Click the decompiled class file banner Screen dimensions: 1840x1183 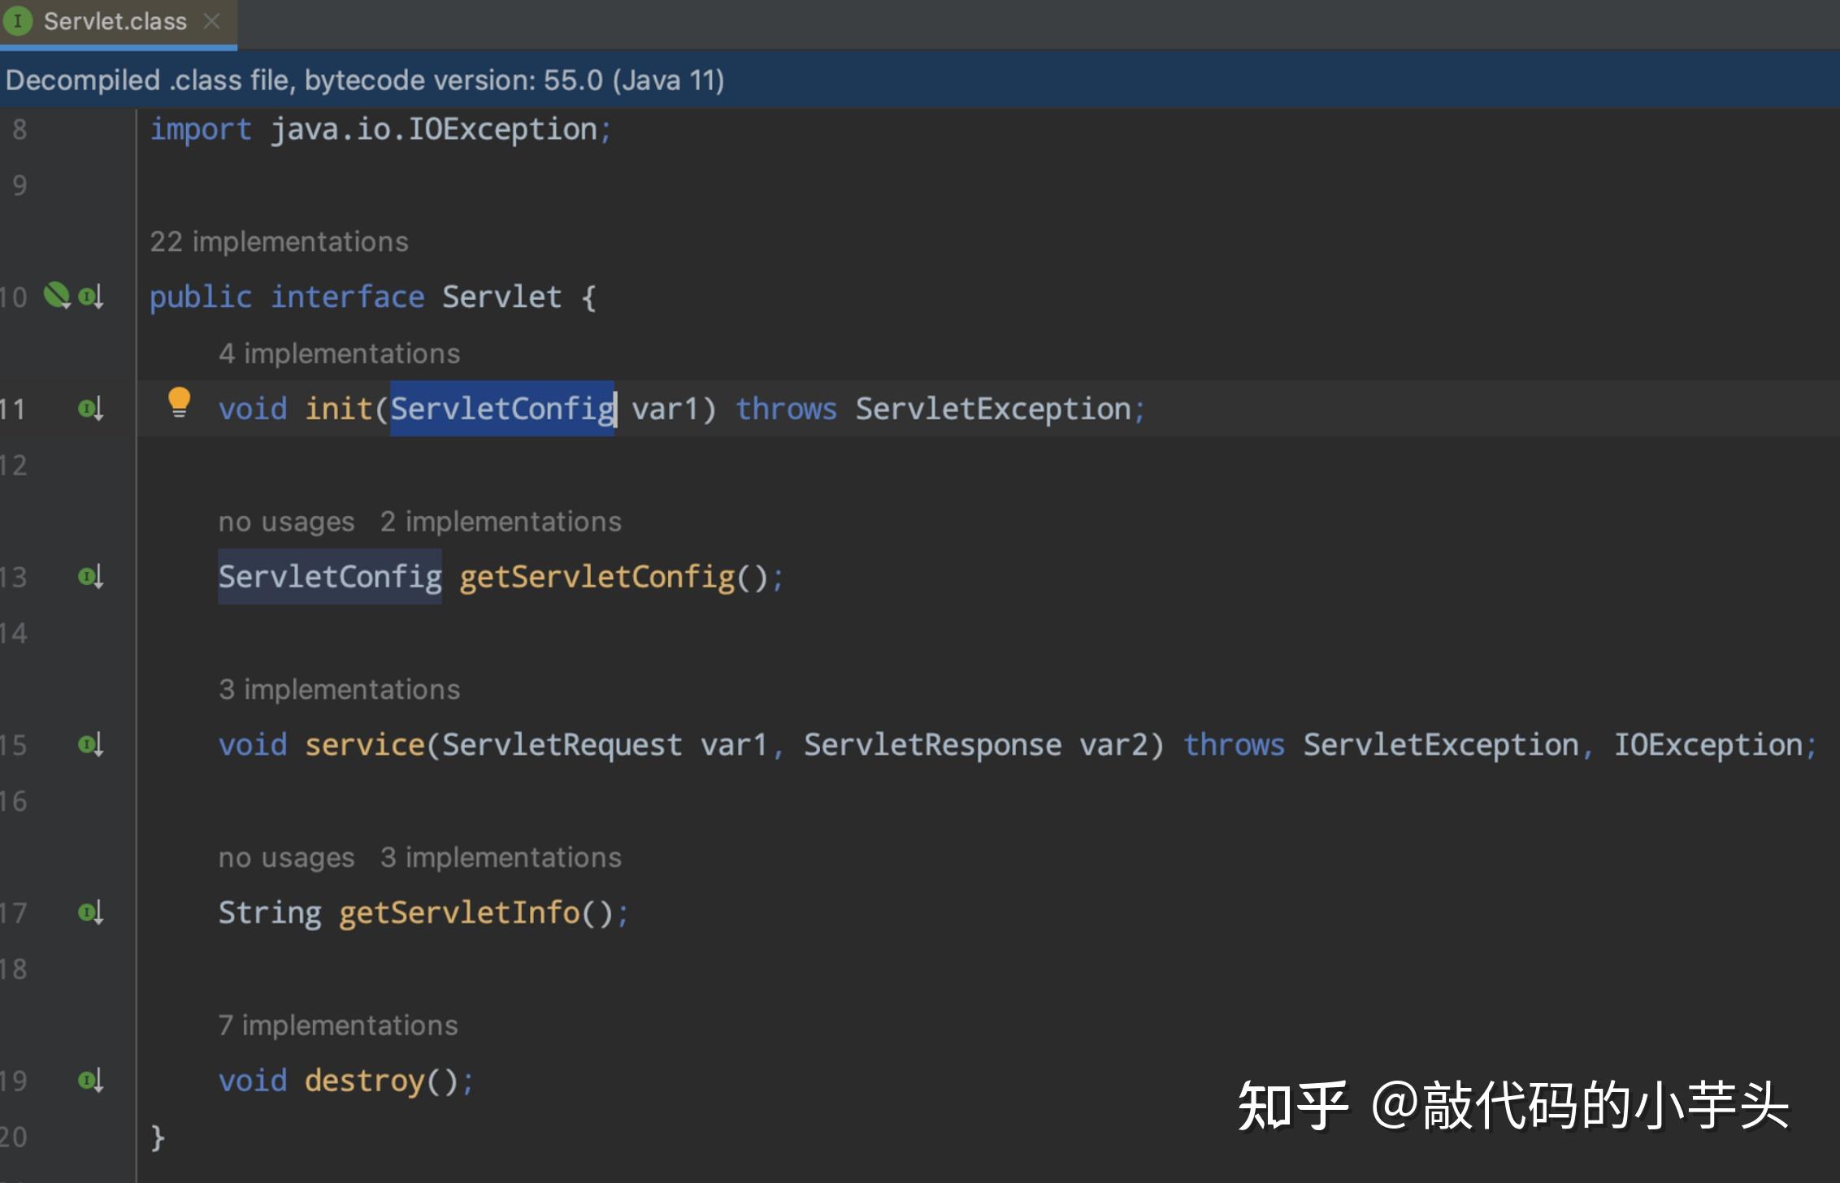920,80
